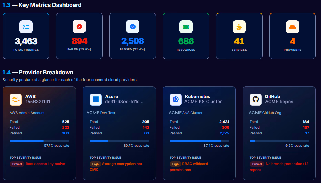Click Kubernetes failed value 306

coord(225,127)
